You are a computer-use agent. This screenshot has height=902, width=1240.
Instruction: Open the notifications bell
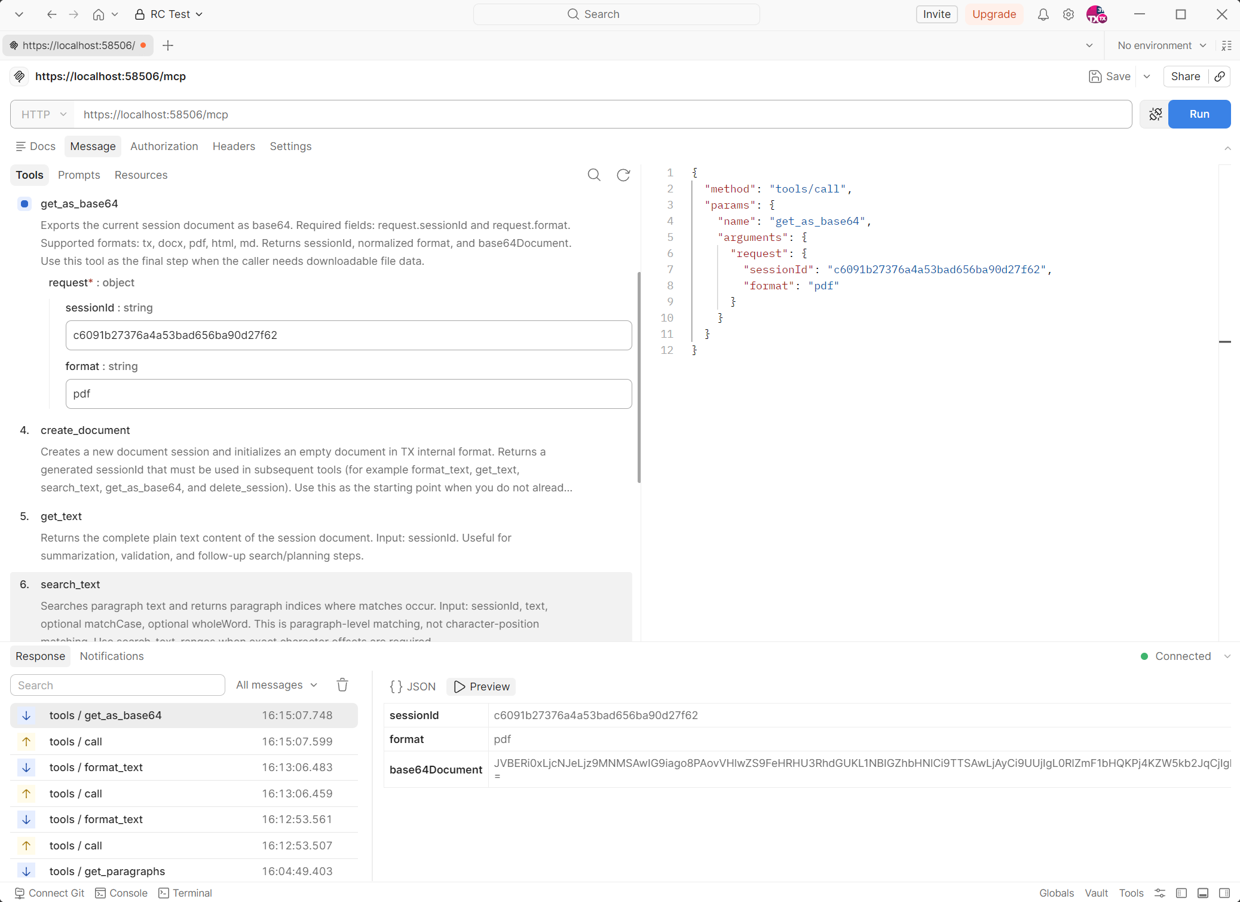pyautogui.click(x=1043, y=14)
